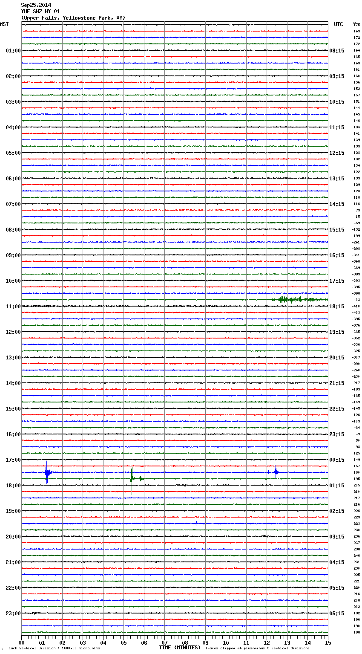362x654 pixels.
Task: Click the green seismic spike near minute 05
Action: coord(132,478)
